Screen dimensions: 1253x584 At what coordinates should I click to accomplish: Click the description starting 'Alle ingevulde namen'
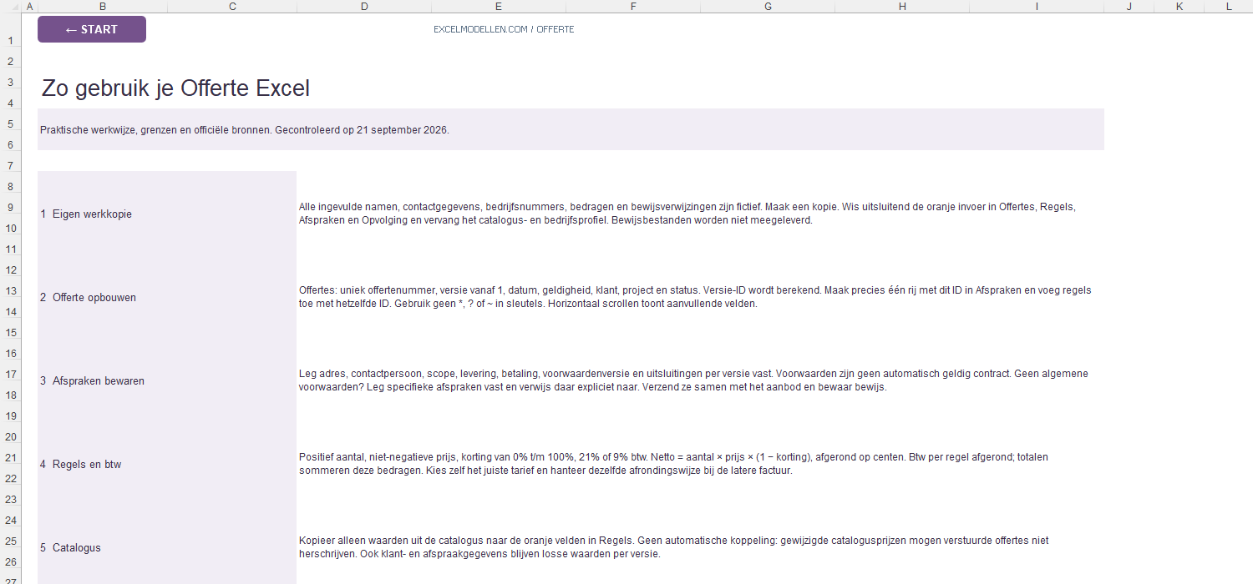coord(687,214)
